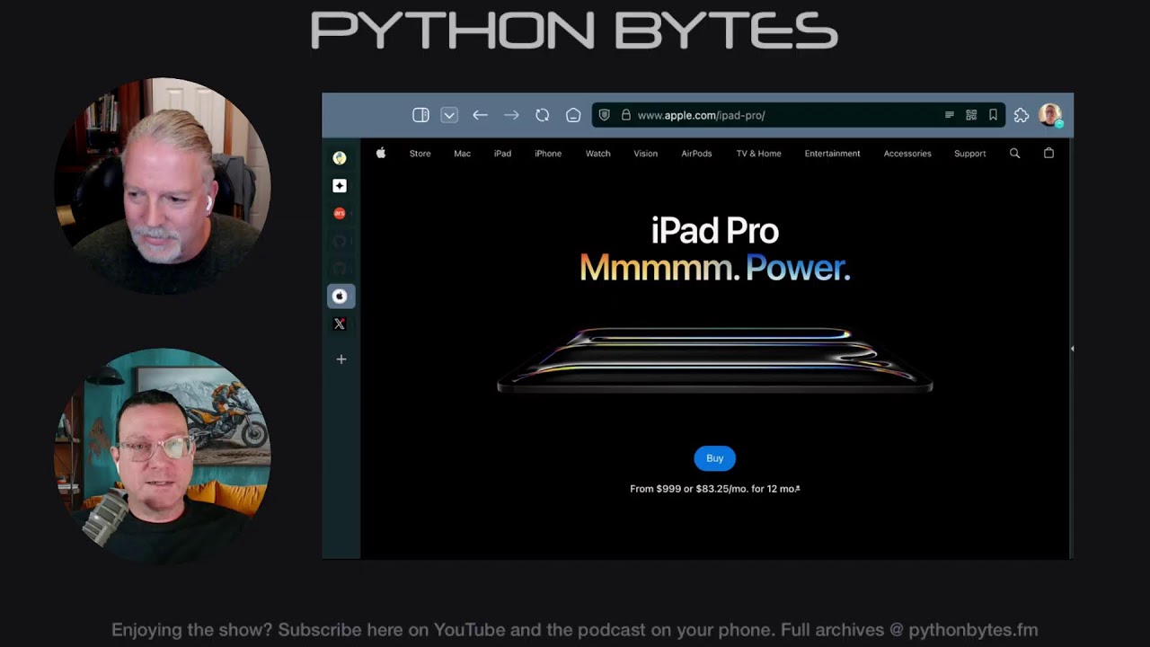Click the blue Buy button
1150x647 pixels.
714,458
